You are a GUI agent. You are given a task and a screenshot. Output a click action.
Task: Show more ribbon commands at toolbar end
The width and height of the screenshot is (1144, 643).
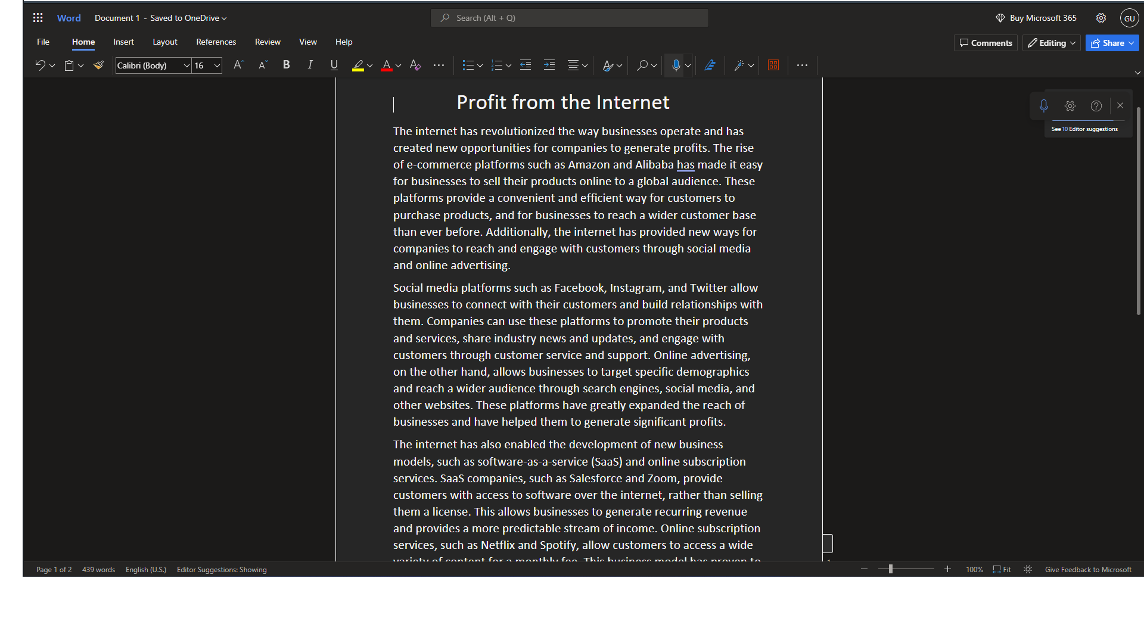(x=802, y=65)
